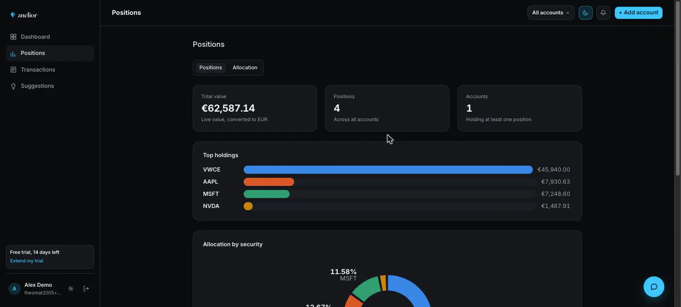Click the €7,248.60 value
The image size is (681, 307).
[x=556, y=194]
